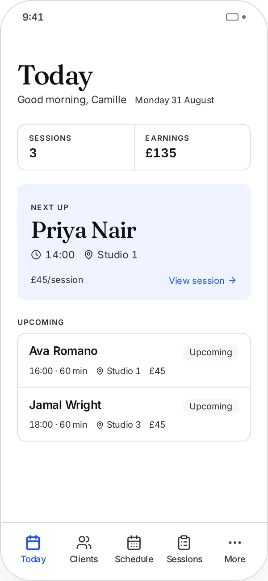Click the clock icon beside 14:00
This screenshot has height=581, width=268.
coord(36,255)
